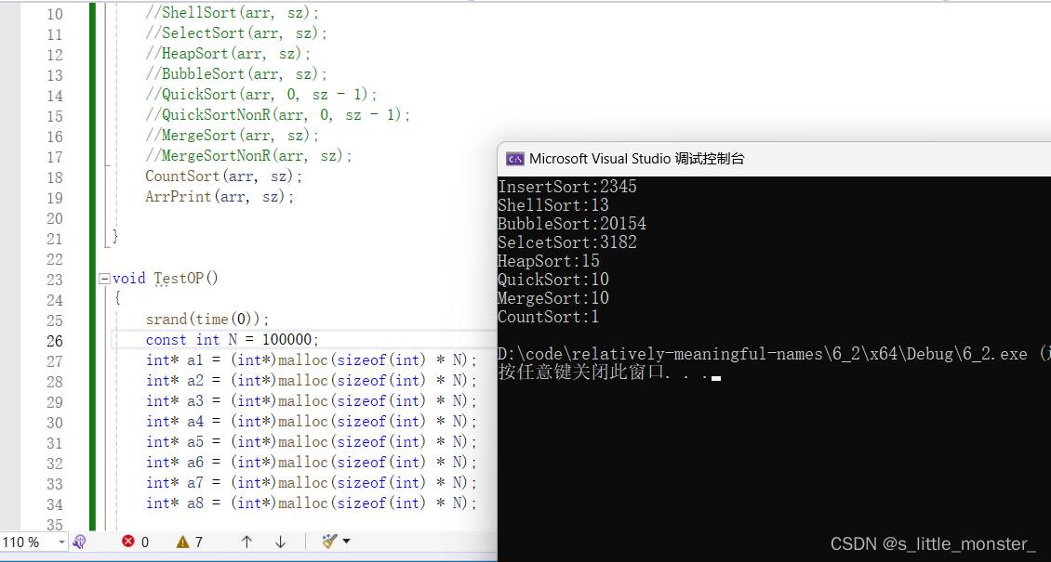
Task: Click the code cleanup broom icon
Action: [330, 542]
